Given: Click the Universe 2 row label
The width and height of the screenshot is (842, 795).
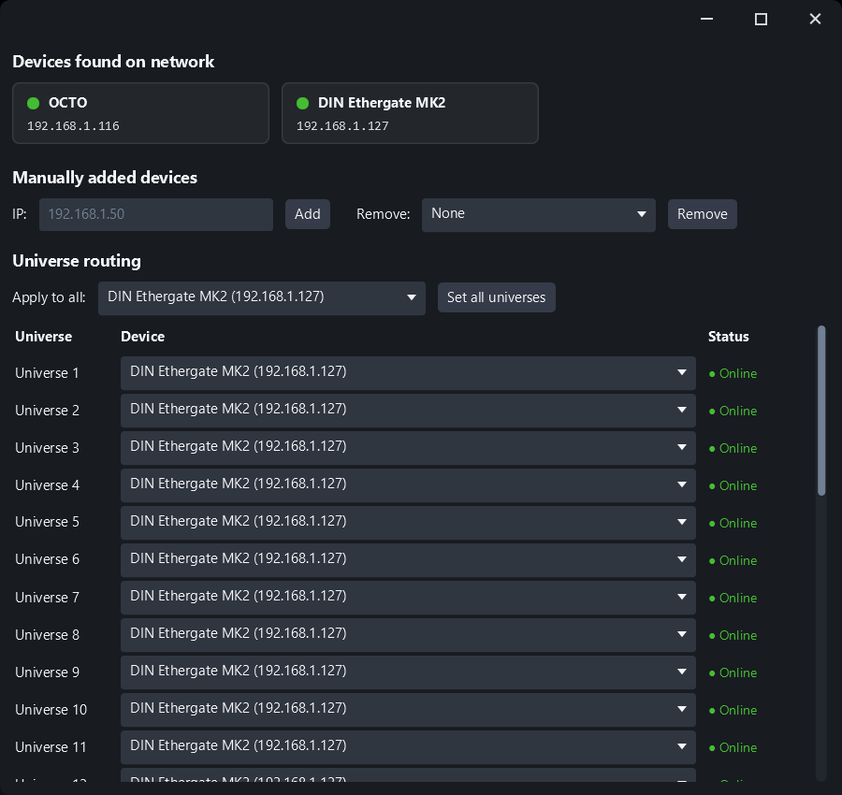Looking at the screenshot, I should click(48, 411).
